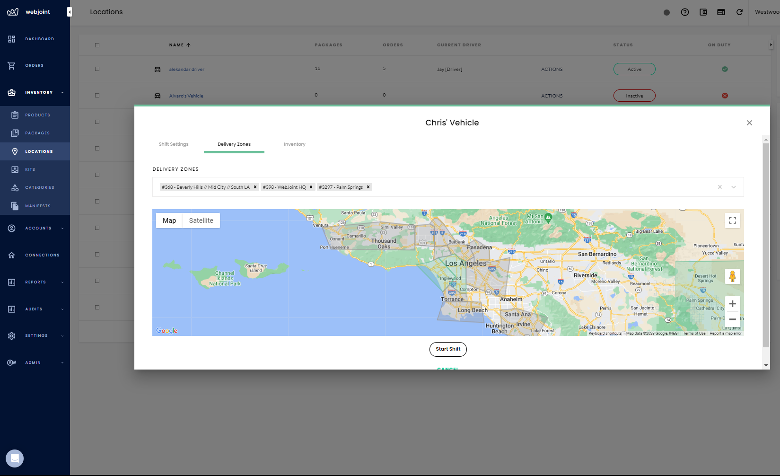Click the modal vertical scrollbar

(766, 246)
